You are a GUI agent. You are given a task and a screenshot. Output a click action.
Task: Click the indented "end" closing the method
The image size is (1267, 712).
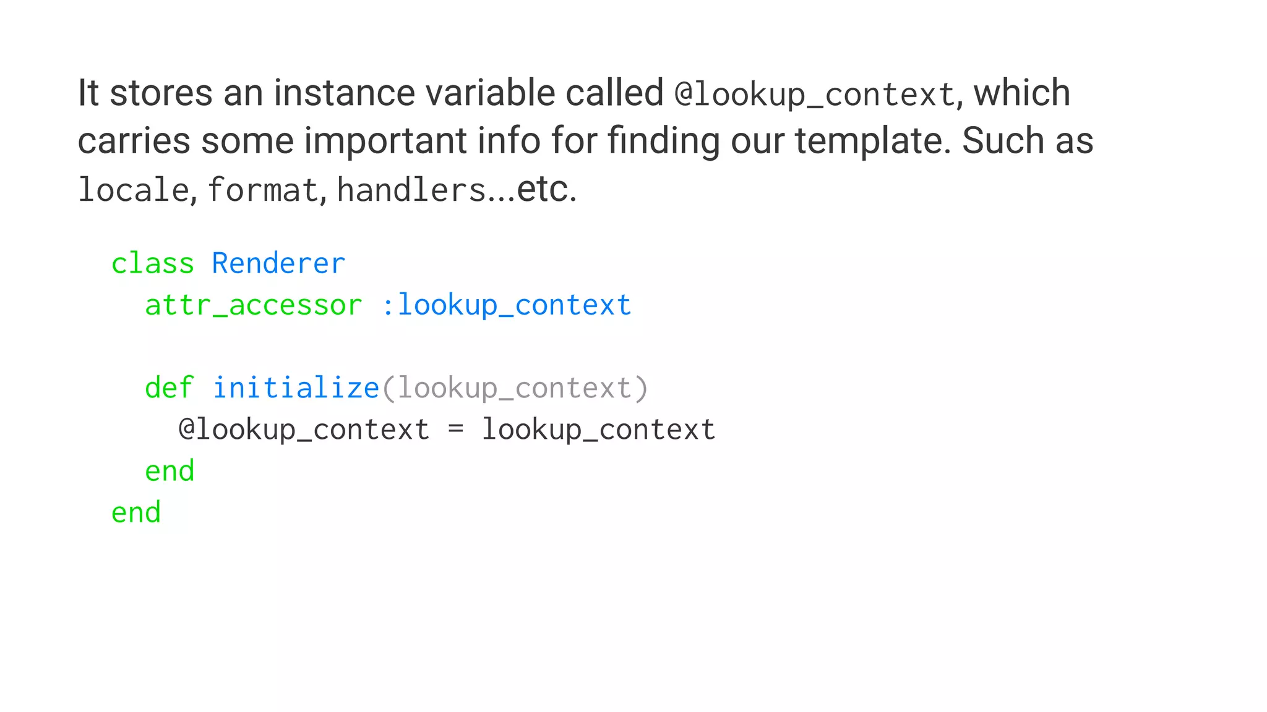point(170,471)
